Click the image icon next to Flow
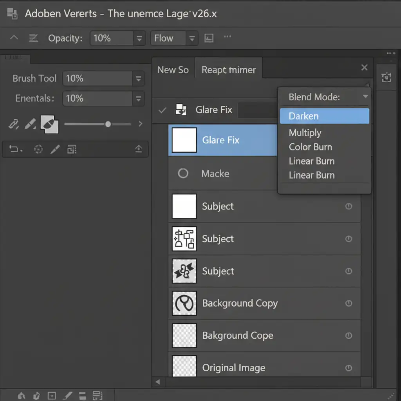The height and width of the screenshot is (401, 401). (210, 38)
